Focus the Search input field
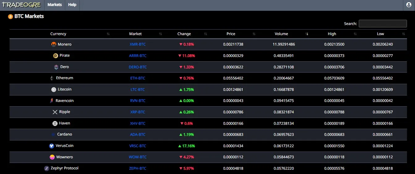The height and width of the screenshot is (174, 415). coord(383,24)
